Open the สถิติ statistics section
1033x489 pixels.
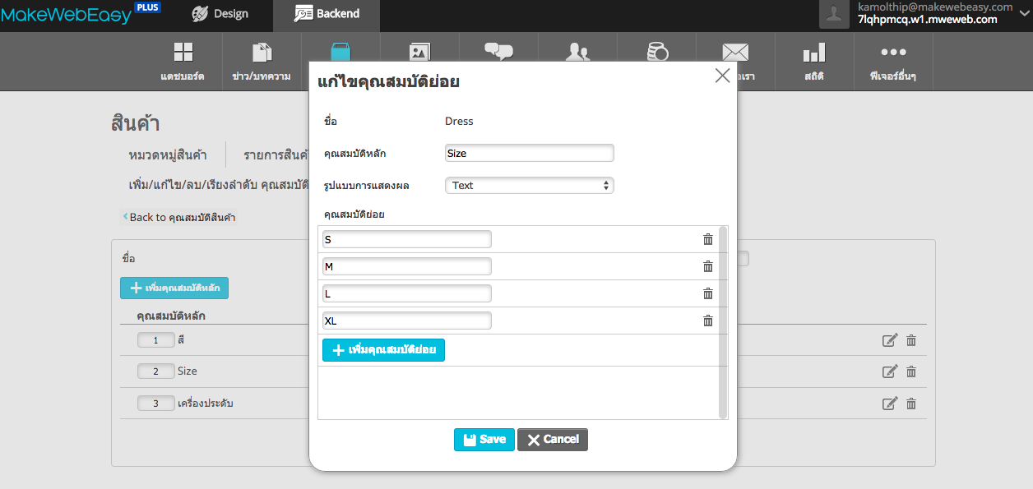[813, 62]
